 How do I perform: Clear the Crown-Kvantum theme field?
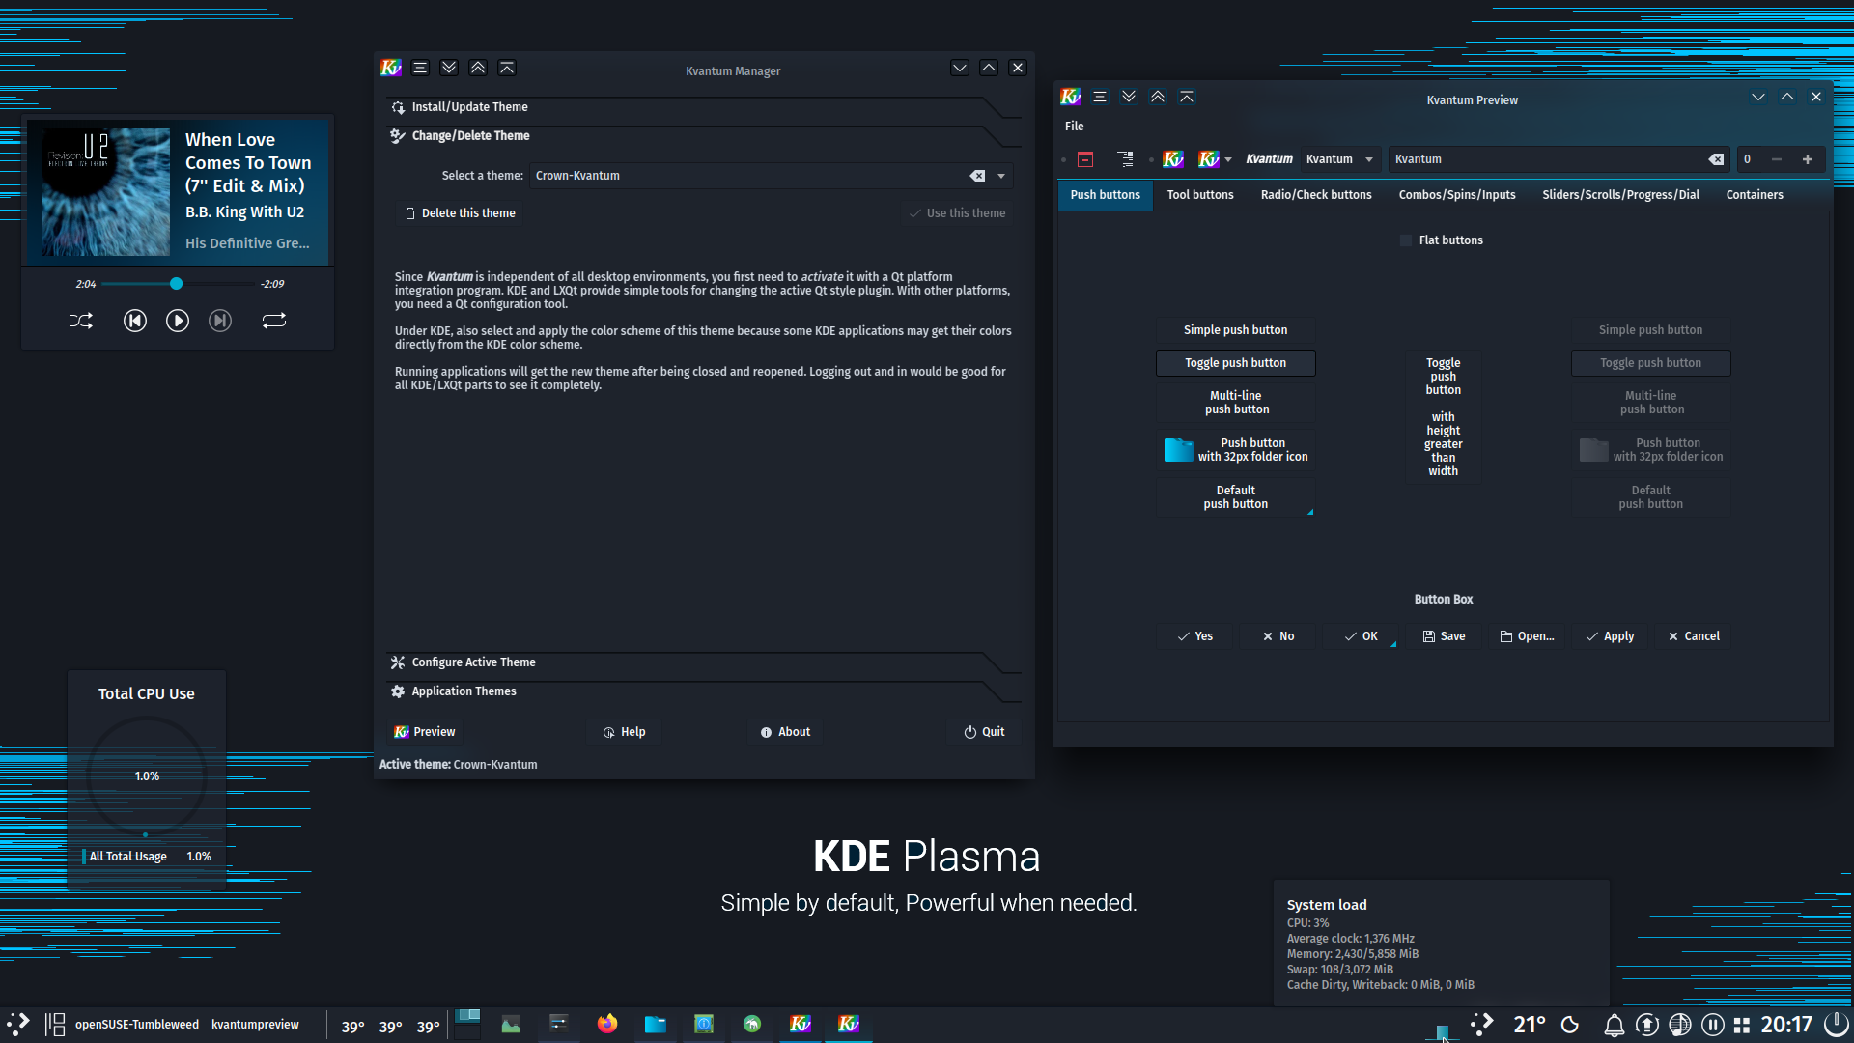point(977,176)
